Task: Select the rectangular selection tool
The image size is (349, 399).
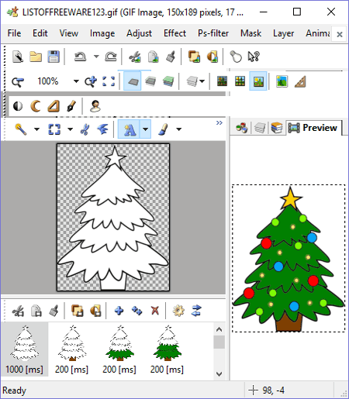Action: click(x=54, y=129)
